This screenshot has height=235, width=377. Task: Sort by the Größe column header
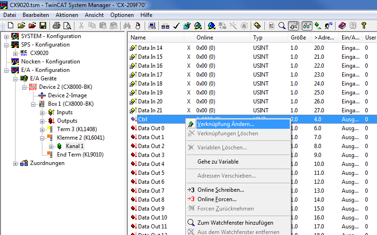click(299, 38)
